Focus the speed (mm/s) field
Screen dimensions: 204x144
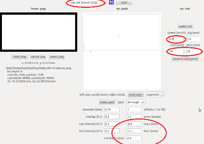pos(177,39)
